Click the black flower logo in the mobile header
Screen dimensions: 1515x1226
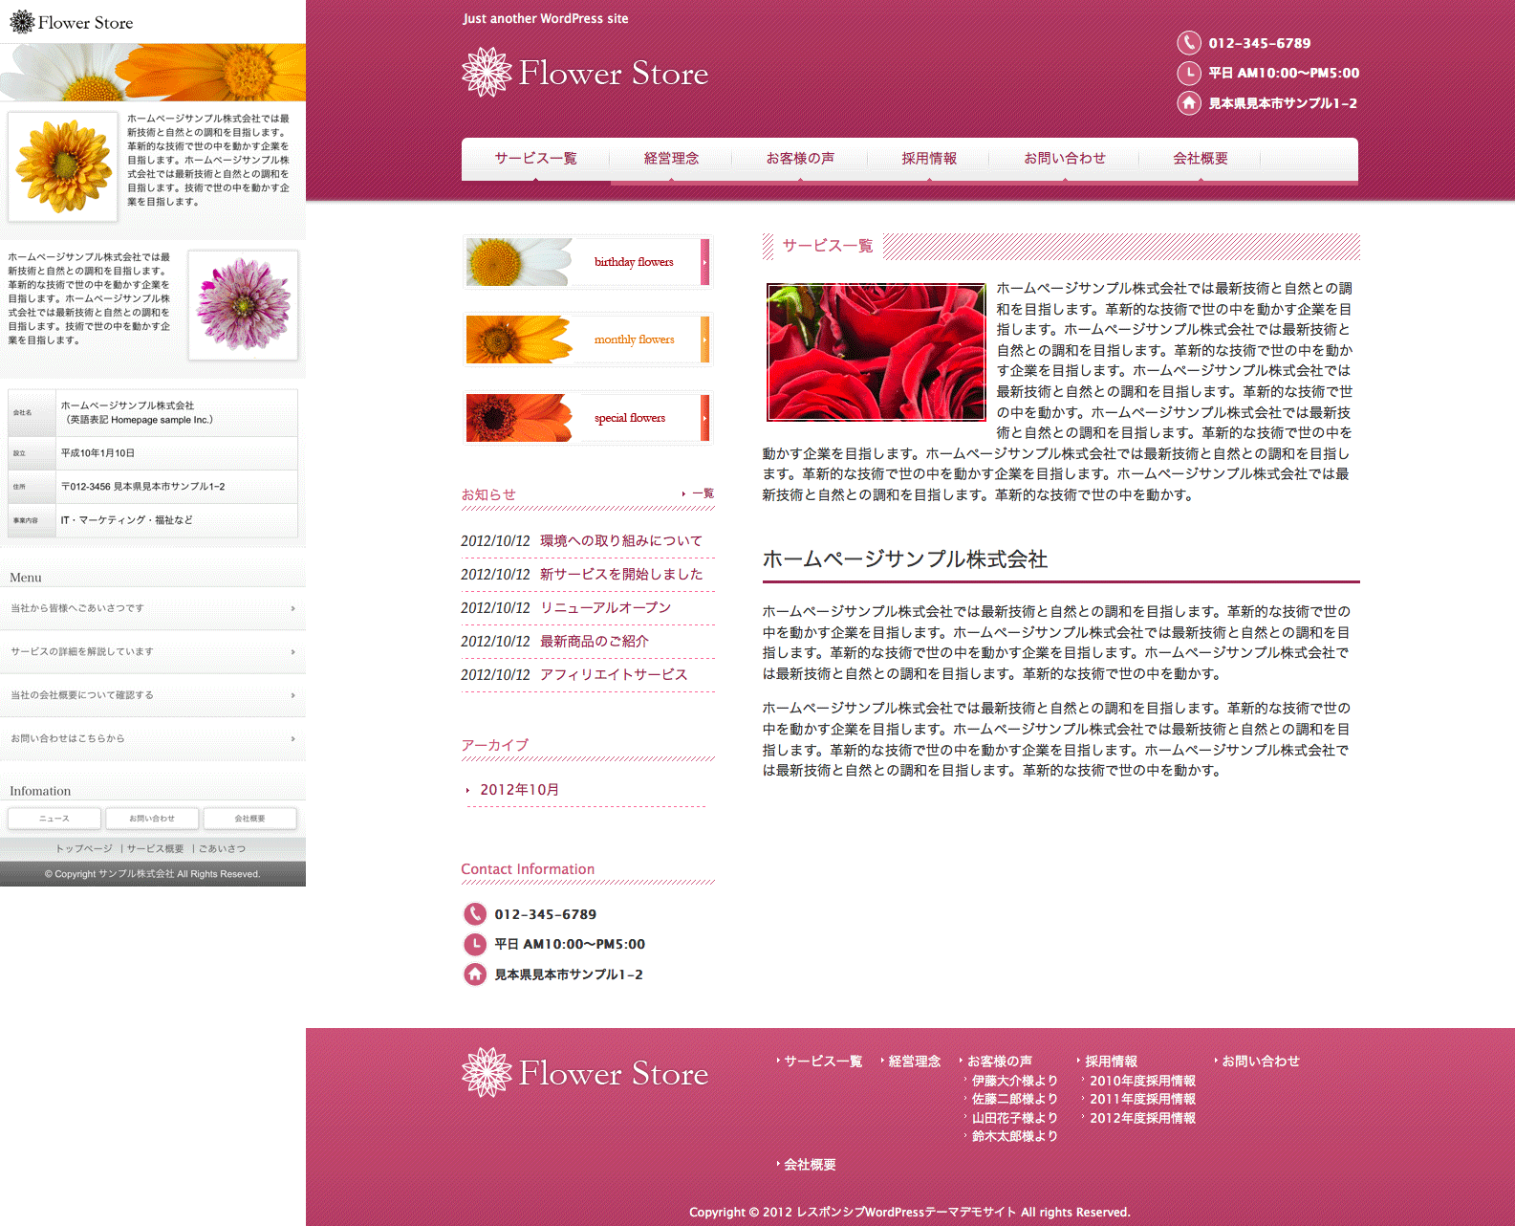click(21, 22)
